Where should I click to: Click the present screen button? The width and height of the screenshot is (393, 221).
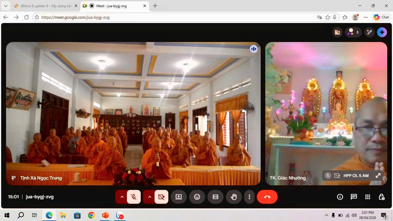[179, 197]
